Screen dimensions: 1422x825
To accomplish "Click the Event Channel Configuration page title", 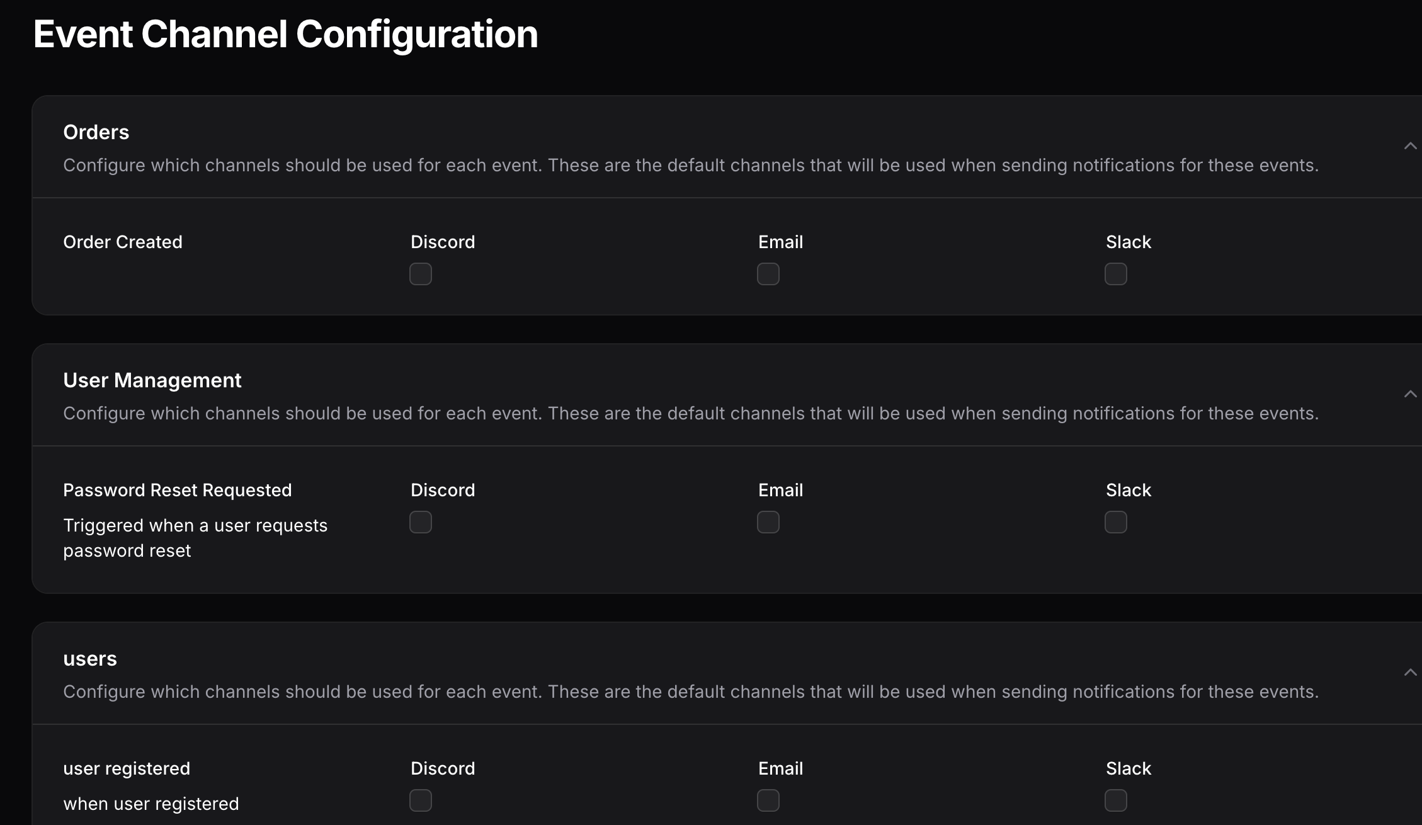I will [x=285, y=34].
